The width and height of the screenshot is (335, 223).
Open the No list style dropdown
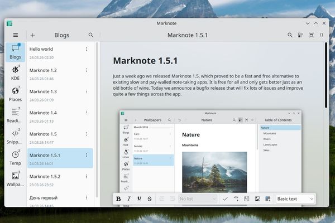pos(198,199)
